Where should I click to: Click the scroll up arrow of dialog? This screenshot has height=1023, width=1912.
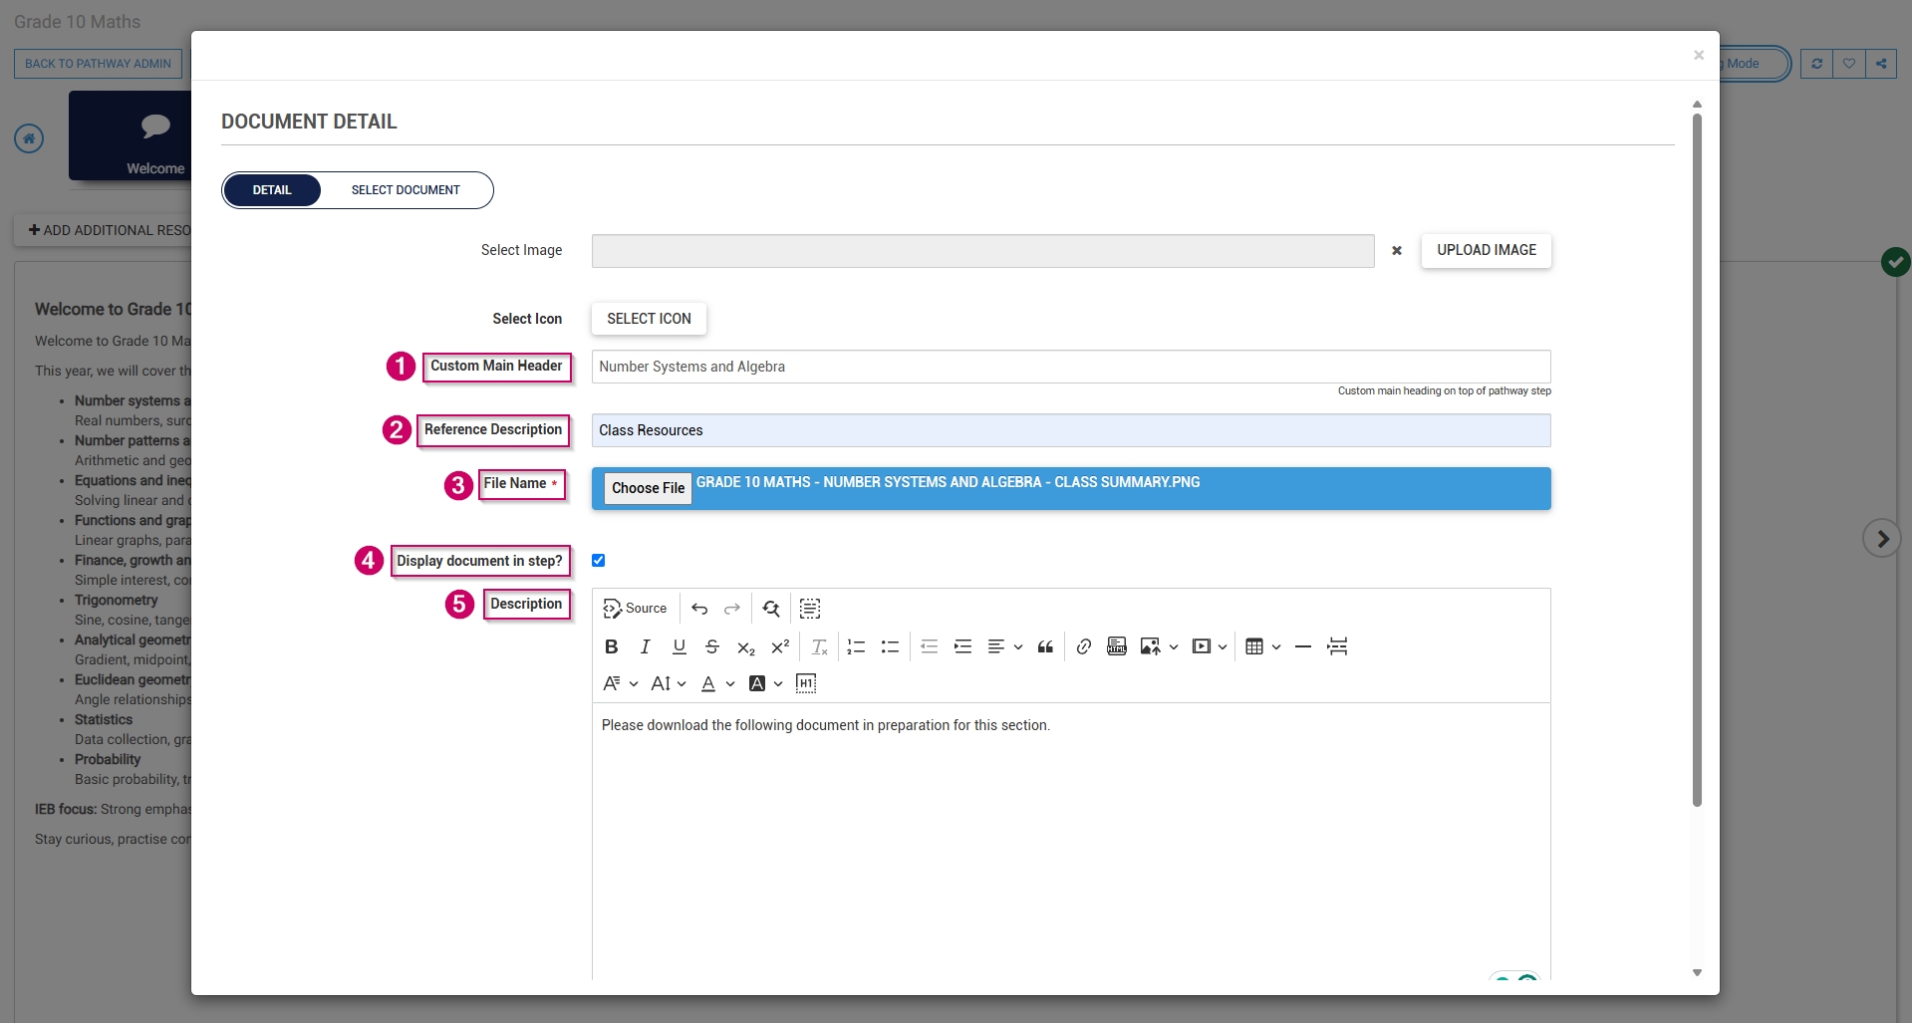pyautogui.click(x=1697, y=104)
